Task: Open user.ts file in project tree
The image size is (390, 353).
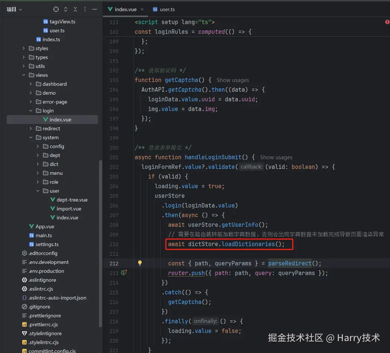Action: click(54, 30)
